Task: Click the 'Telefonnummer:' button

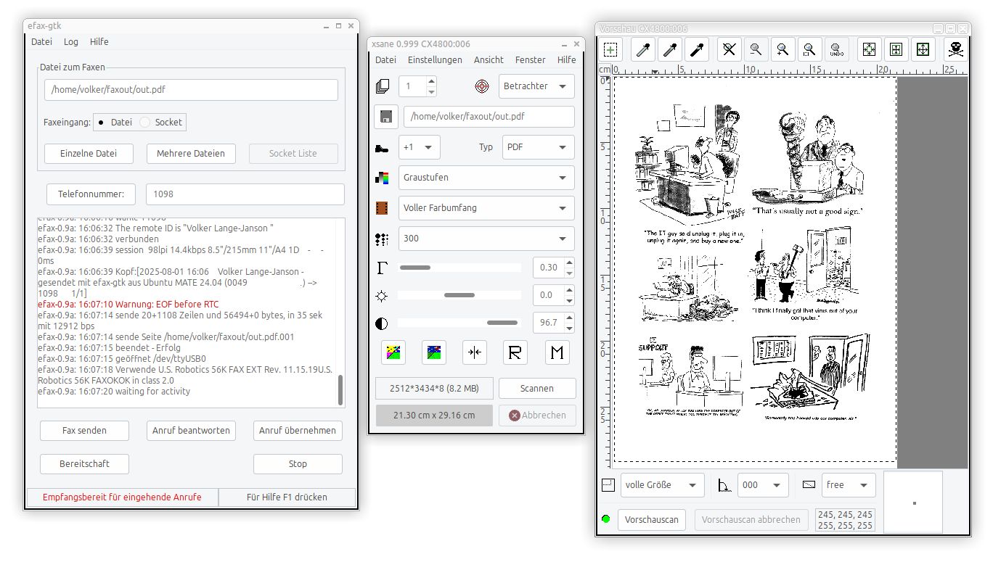Action: click(x=91, y=194)
